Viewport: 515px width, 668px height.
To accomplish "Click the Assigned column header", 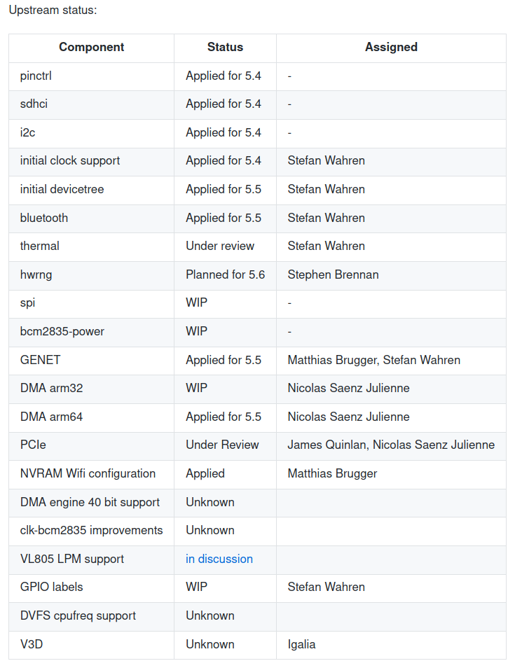I will (x=391, y=48).
